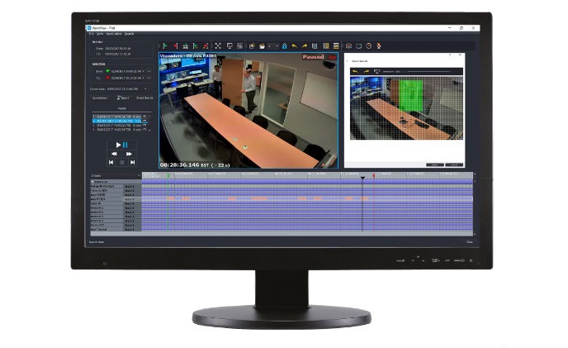This screenshot has width=568, height=348.
Task: Click the black playhead marker on timeline
Action: (x=362, y=178)
